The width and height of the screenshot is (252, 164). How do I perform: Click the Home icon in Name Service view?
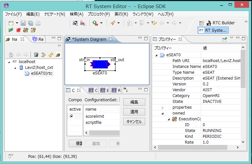tap(11, 55)
